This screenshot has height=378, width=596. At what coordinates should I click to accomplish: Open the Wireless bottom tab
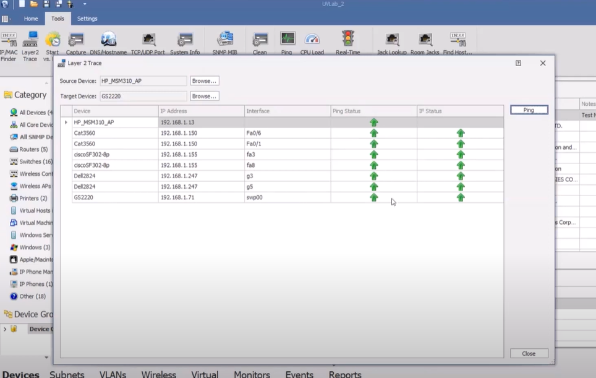point(159,374)
